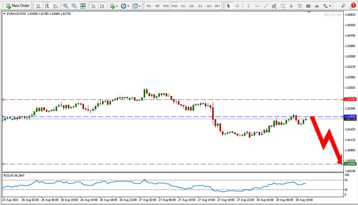Select the candlestick chart icon

[x=47, y=6]
